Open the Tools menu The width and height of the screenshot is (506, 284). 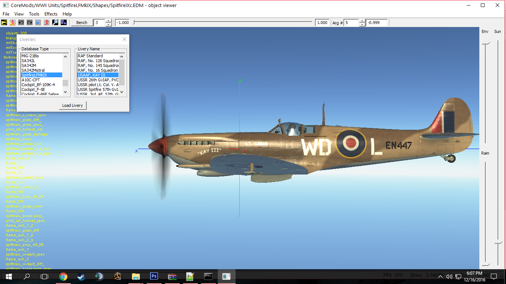pyautogui.click(x=34, y=14)
